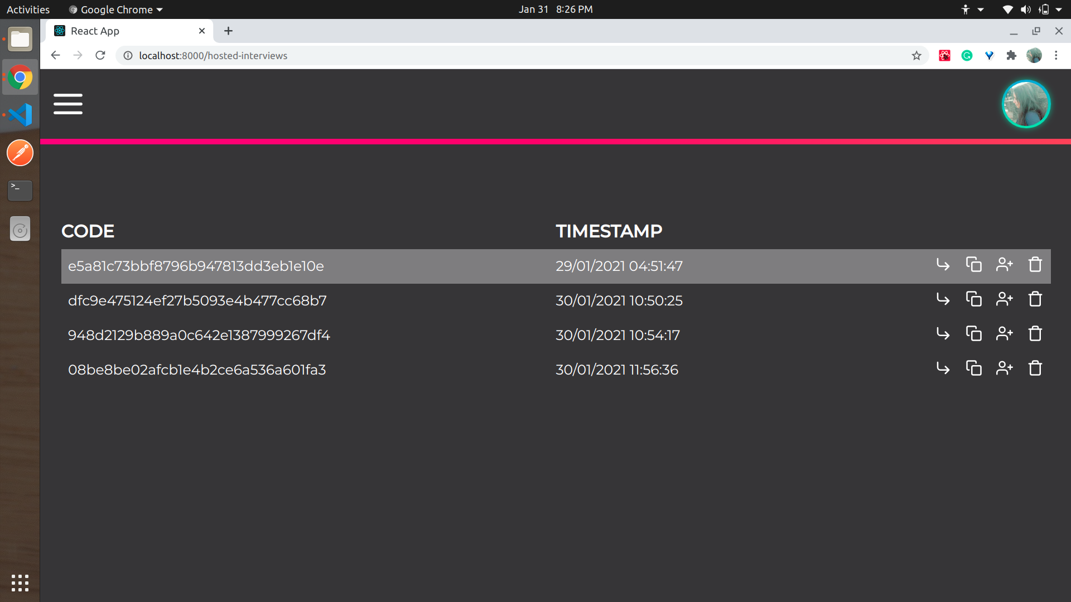The width and height of the screenshot is (1071, 602).
Task: Reload the hosted-interviews page
Action: pos(100,55)
